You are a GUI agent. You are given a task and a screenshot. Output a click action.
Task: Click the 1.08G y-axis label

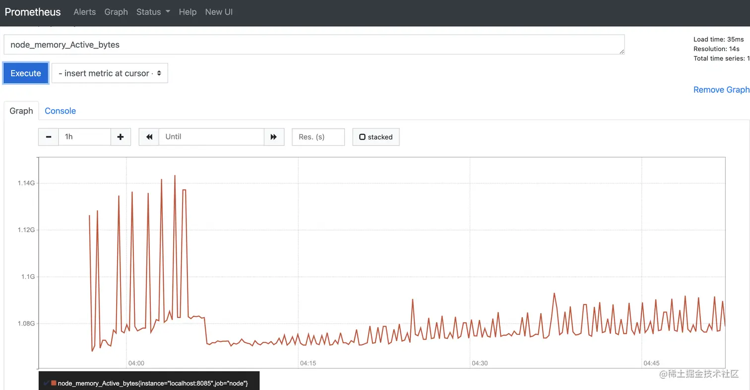[x=26, y=324]
